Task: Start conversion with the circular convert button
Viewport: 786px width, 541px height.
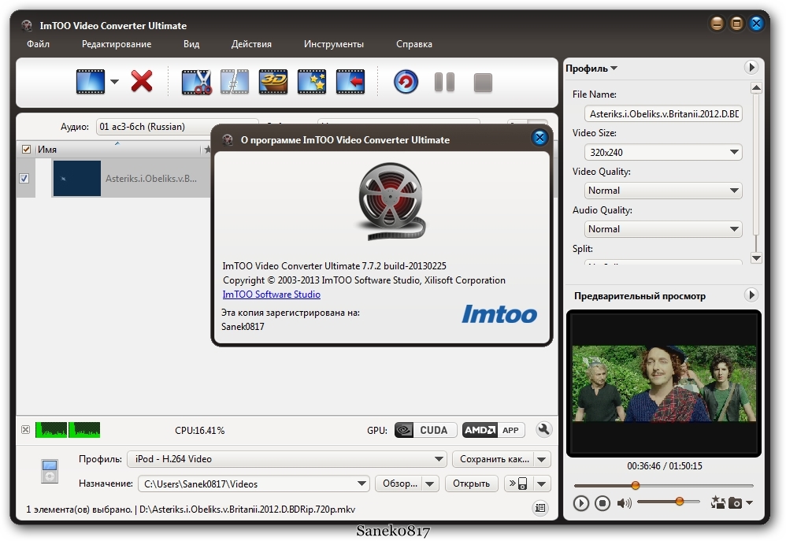Action: pyautogui.click(x=406, y=81)
